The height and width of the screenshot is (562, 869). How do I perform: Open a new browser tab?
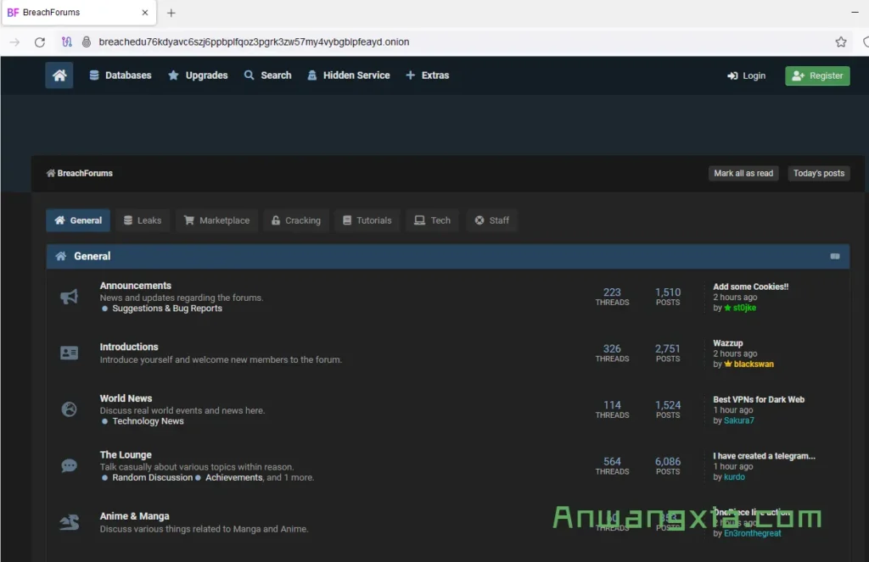[x=171, y=13]
